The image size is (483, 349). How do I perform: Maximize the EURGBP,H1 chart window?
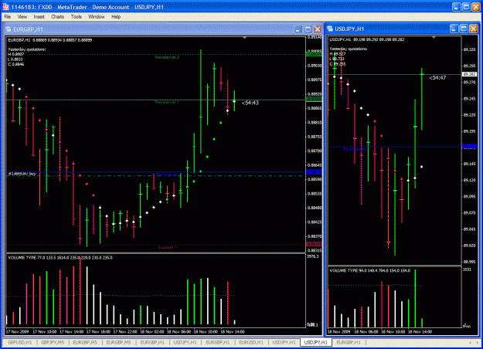coord(308,29)
